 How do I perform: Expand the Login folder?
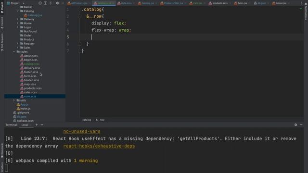click(x=18, y=27)
